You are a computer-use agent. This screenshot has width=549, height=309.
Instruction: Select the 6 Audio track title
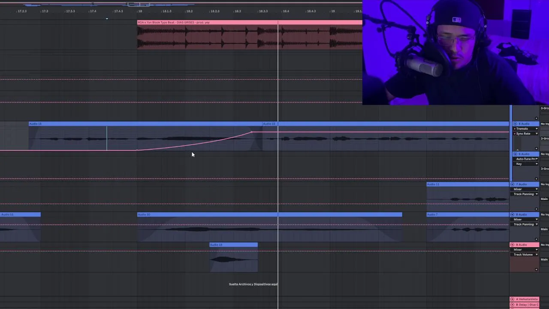click(527, 154)
